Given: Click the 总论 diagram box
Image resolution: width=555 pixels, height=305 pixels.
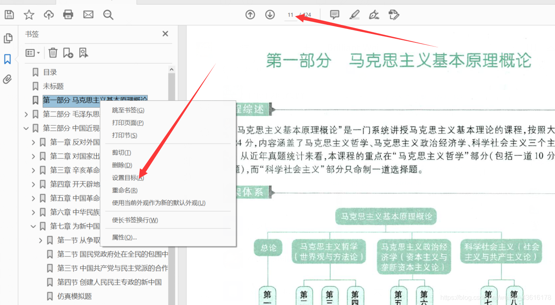Looking at the screenshot, I should [x=268, y=248].
